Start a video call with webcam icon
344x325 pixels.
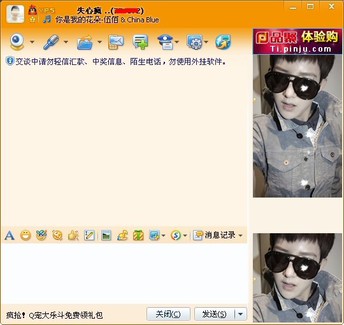click(x=17, y=41)
